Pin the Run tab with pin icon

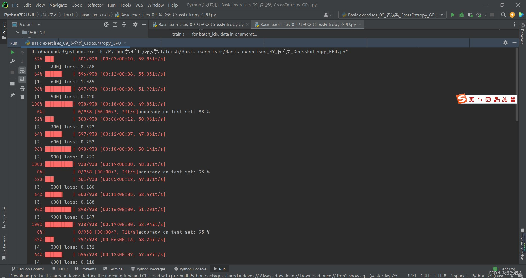12,95
